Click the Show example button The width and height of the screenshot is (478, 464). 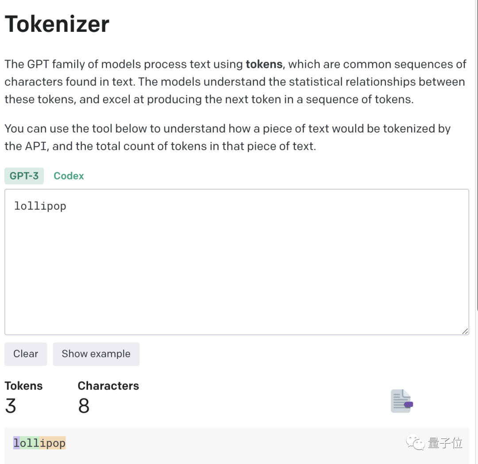click(x=96, y=354)
